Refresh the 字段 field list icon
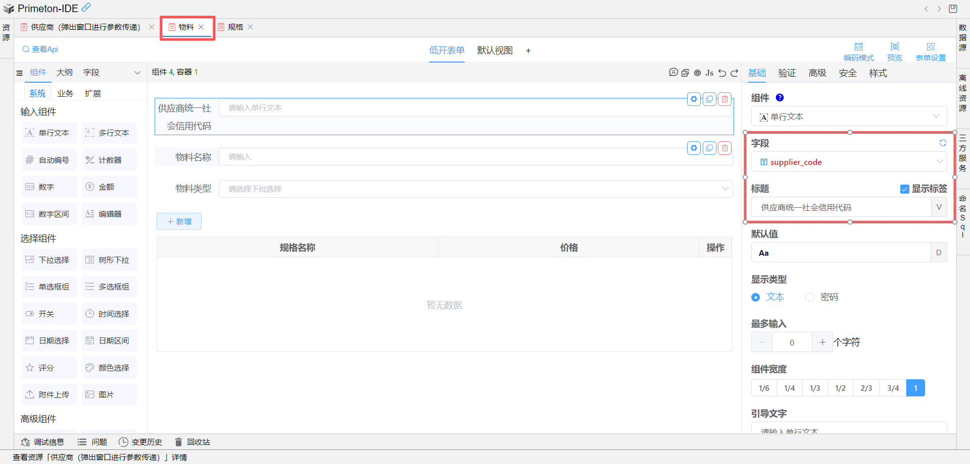 click(x=943, y=143)
